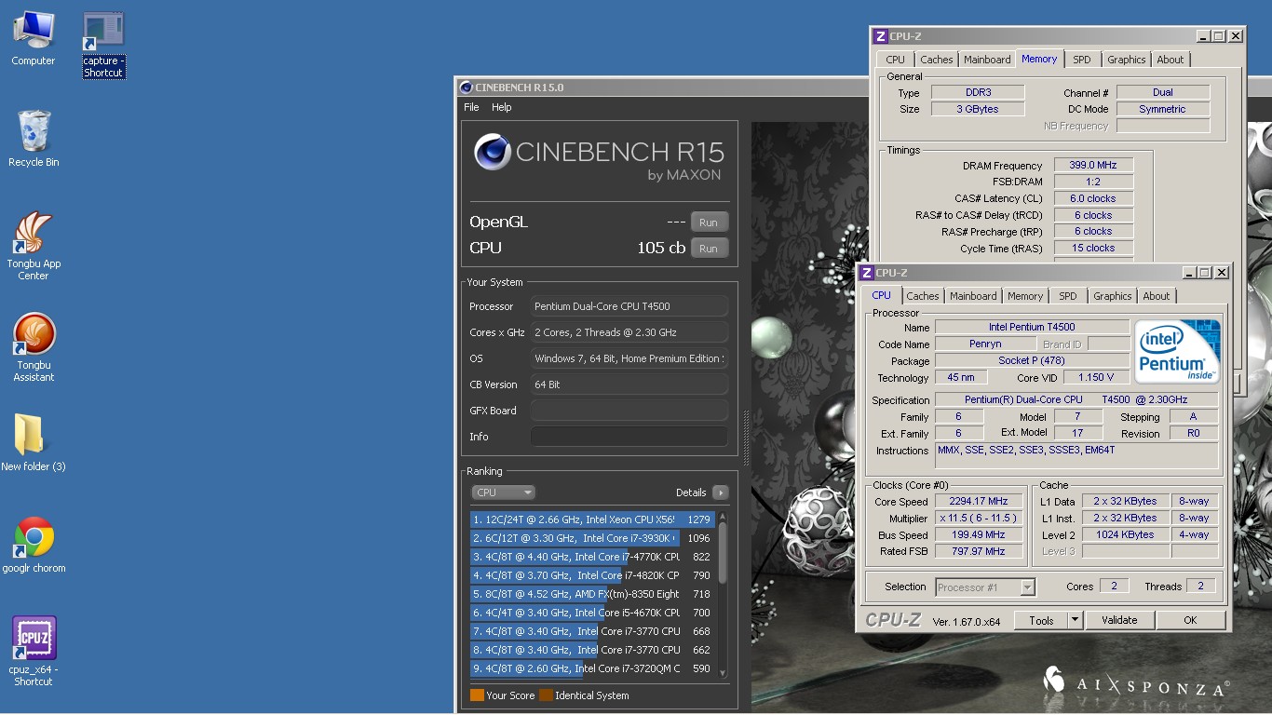Image resolution: width=1272 pixels, height=715 pixels.
Task: Click the Tools button in CPU-Z
Action: coord(1041,620)
